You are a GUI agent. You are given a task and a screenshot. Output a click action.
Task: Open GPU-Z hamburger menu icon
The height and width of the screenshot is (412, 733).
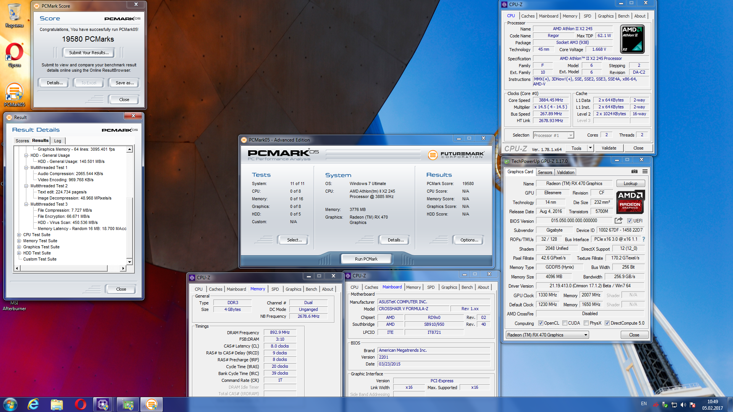[645, 172]
